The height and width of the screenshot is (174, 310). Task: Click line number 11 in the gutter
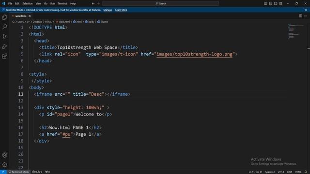(x=21, y=94)
